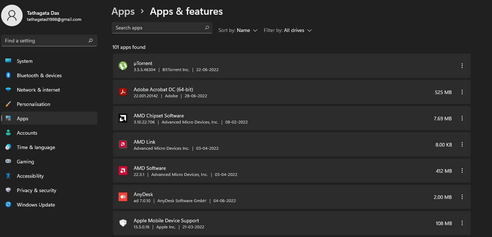Click the magnifier icon in Search apps
492x237 pixels.
click(207, 28)
